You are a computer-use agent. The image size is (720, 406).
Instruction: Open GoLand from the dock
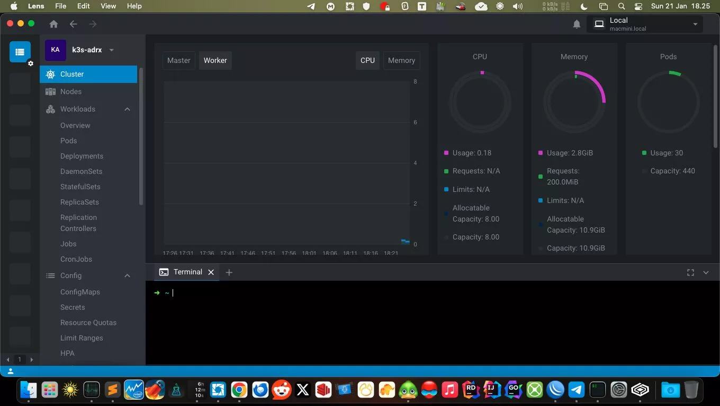(x=513, y=390)
